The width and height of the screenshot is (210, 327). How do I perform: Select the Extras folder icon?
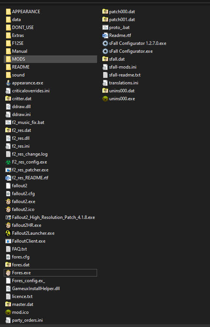pyautogui.click(x=8, y=35)
